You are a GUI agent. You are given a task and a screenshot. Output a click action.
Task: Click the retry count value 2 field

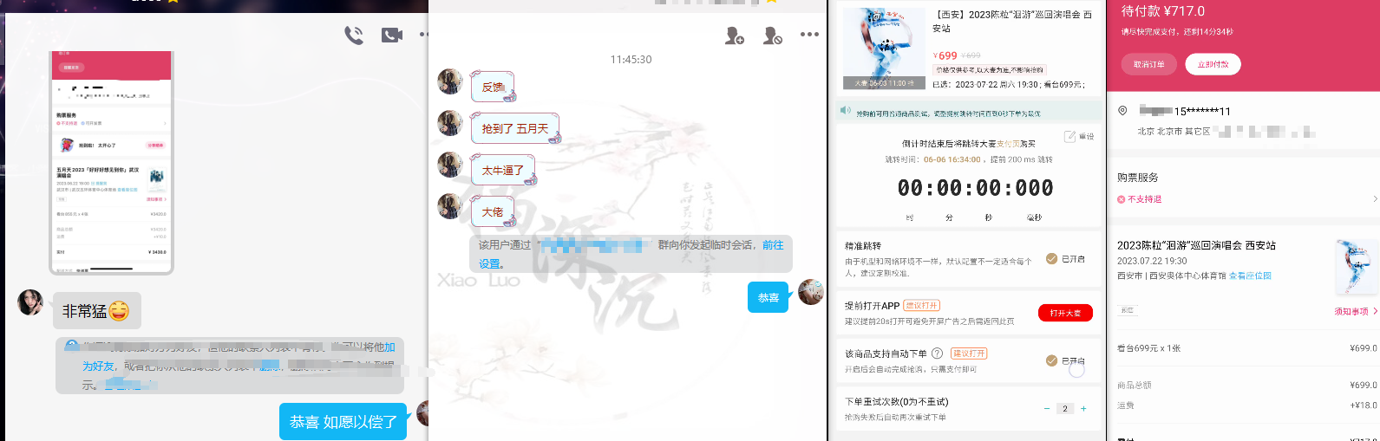1065,408
